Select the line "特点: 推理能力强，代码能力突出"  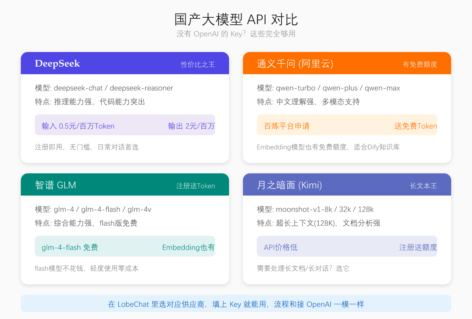[90, 102]
